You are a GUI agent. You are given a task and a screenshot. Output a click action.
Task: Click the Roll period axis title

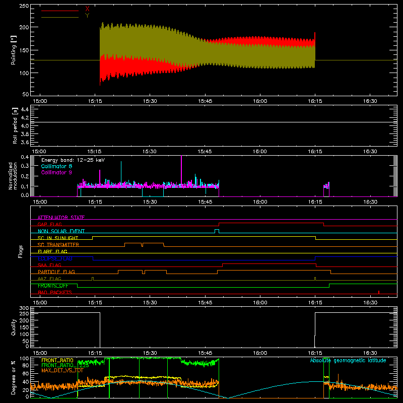point(15,125)
